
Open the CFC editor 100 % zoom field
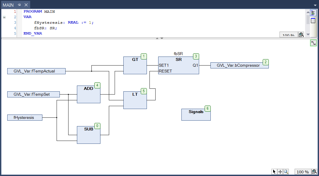302,172
